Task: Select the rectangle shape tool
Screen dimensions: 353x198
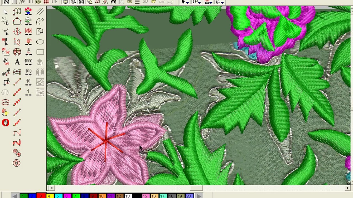Action: pos(40,52)
